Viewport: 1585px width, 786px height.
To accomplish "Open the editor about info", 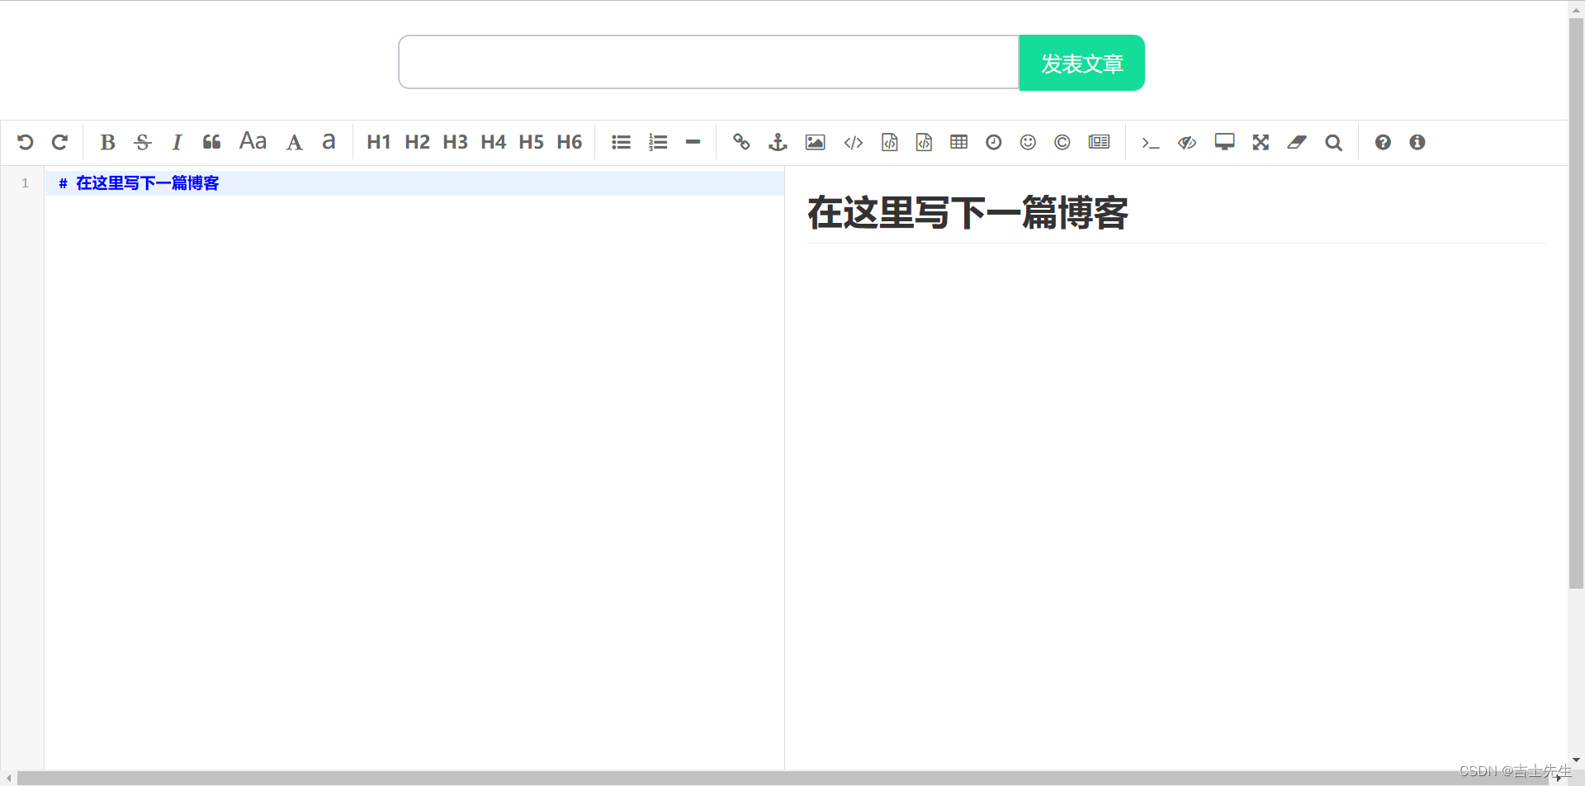I will [1417, 142].
